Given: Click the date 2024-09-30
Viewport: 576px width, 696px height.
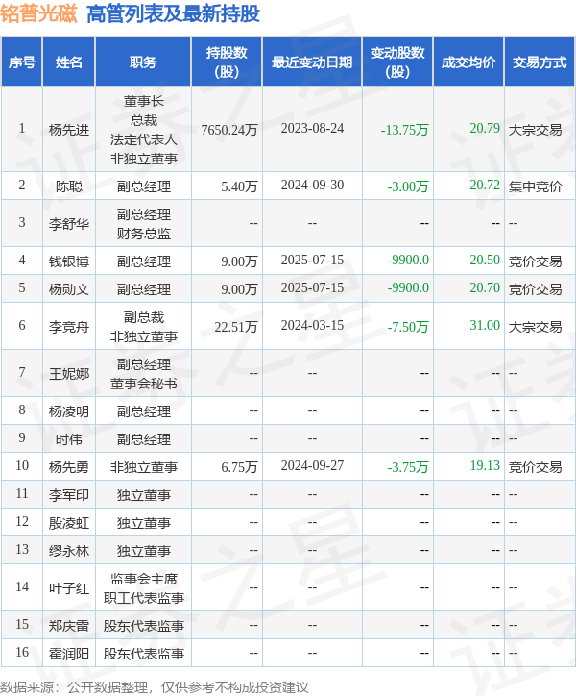Looking at the screenshot, I should tap(312, 186).
